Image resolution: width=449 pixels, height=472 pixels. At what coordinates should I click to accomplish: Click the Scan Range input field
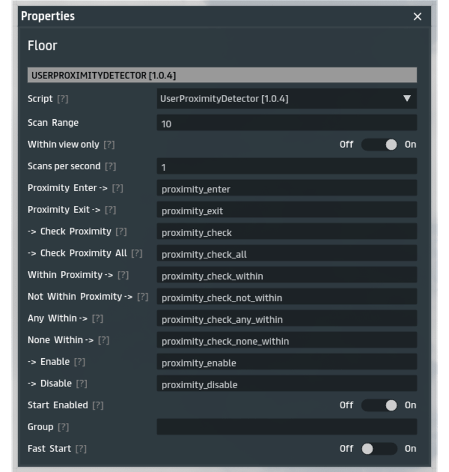286,123
